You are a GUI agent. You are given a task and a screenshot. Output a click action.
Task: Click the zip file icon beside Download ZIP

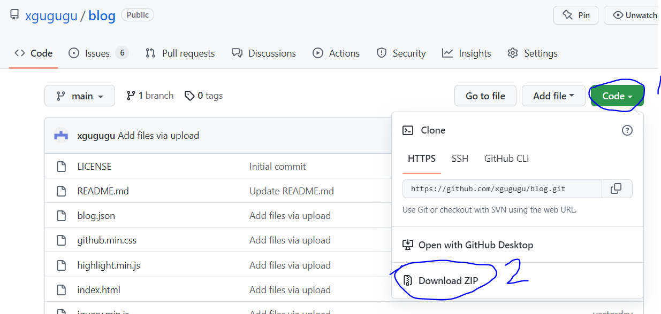pyautogui.click(x=408, y=281)
